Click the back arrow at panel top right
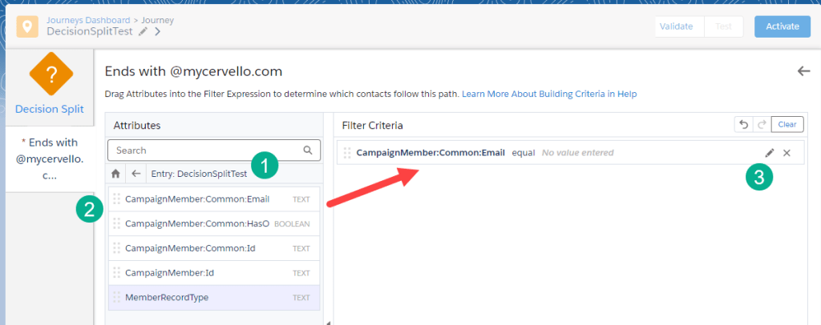The image size is (821, 325). coord(803,71)
